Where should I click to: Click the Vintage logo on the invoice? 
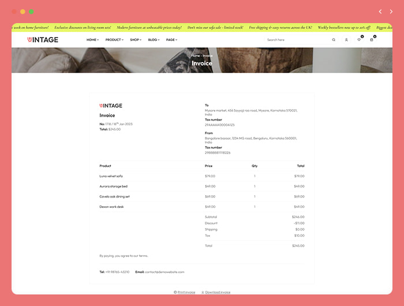[111, 106]
